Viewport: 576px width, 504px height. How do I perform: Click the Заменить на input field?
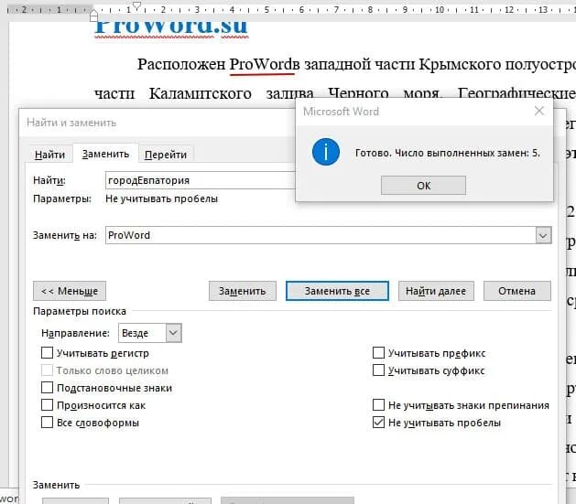(x=321, y=235)
